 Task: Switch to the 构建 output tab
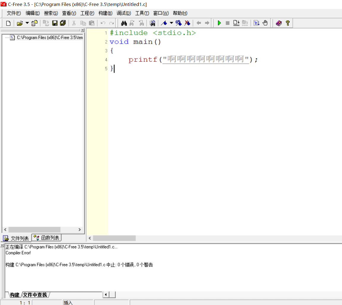coord(15,295)
